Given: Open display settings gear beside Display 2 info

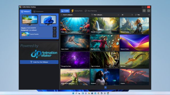Looking at the screenshot, I should 55,28.
